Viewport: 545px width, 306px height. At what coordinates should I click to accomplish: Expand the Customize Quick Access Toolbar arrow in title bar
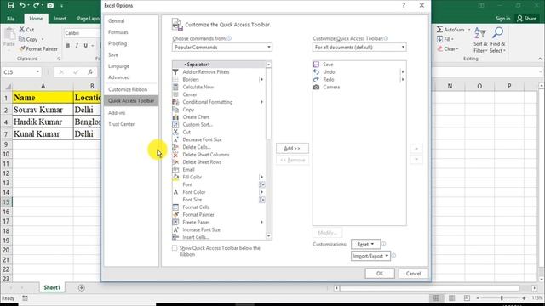pyautogui.click(x=61, y=6)
